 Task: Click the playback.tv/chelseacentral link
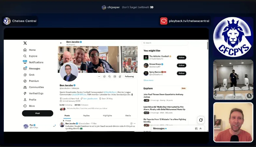(189, 21)
